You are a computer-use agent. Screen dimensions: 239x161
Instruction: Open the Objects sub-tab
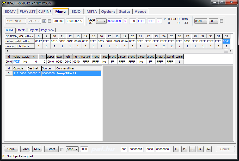pos(33,30)
